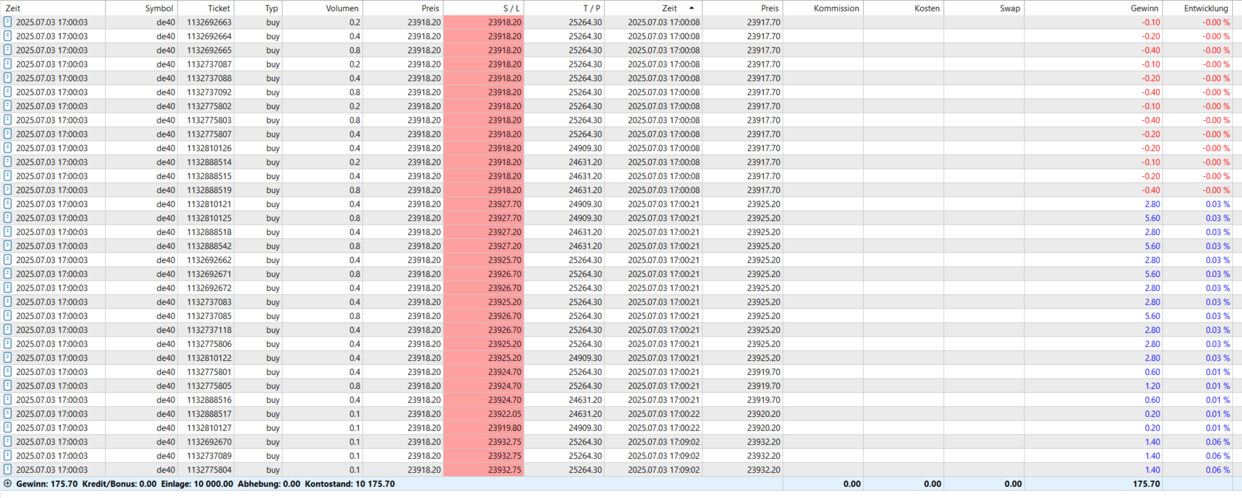Select the document icon for ticket 1132888514
The height and width of the screenshot is (498, 1242).
pyautogui.click(x=8, y=162)
